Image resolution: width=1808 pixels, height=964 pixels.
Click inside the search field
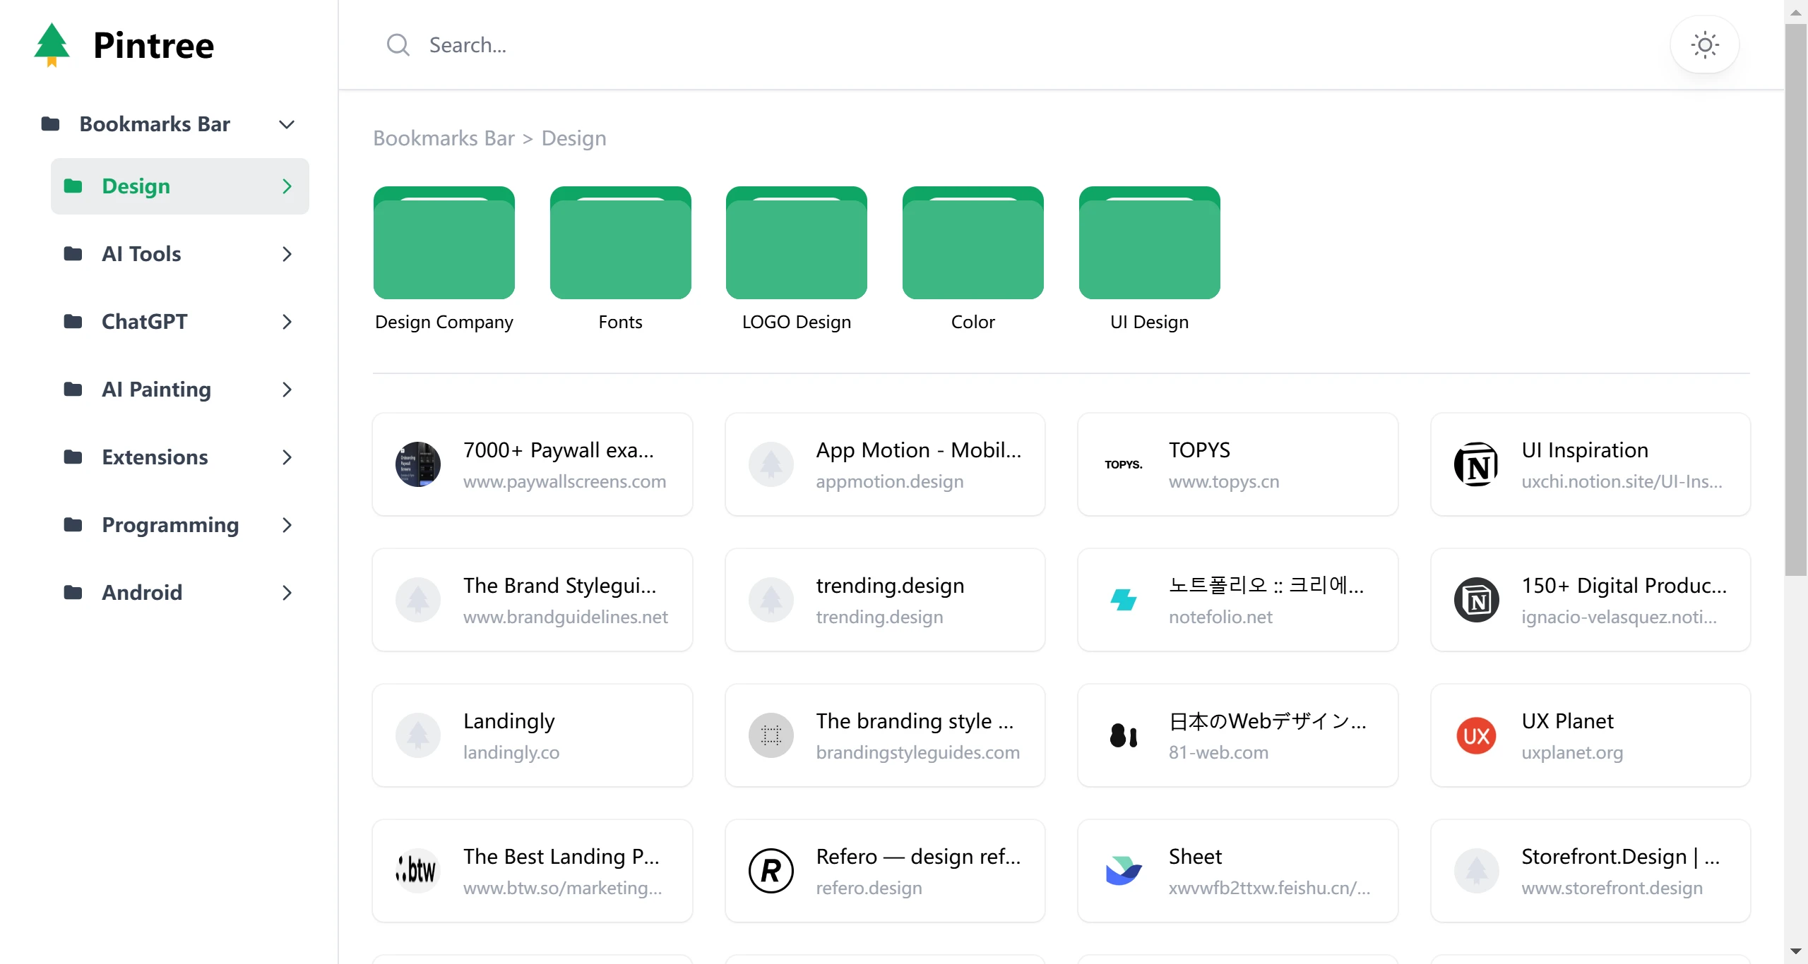[636, 44]
